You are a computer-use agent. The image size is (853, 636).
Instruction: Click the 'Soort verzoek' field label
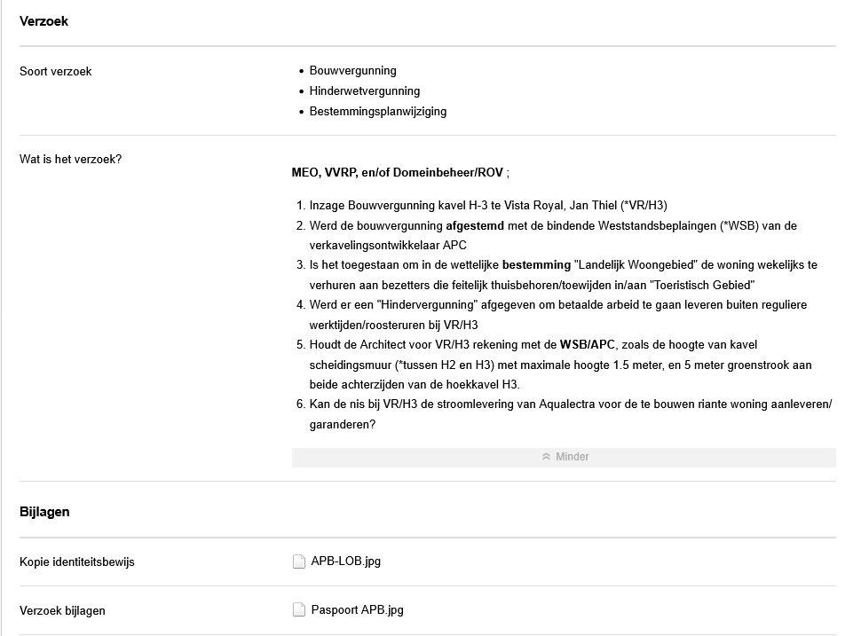[55, 71]
